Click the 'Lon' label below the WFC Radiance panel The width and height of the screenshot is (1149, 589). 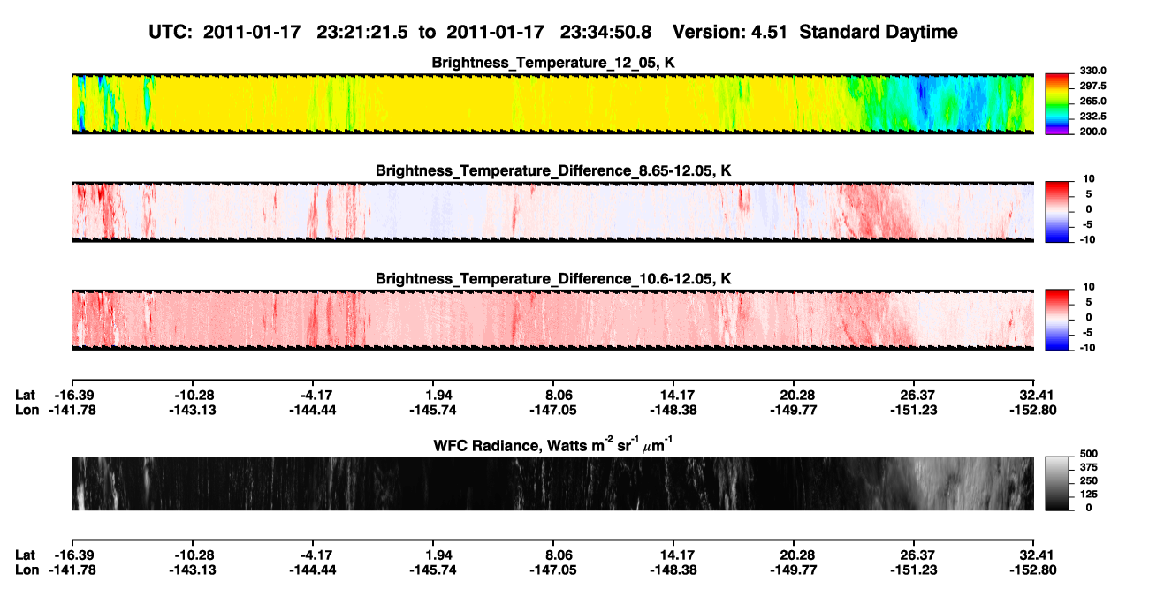[27, 570]
